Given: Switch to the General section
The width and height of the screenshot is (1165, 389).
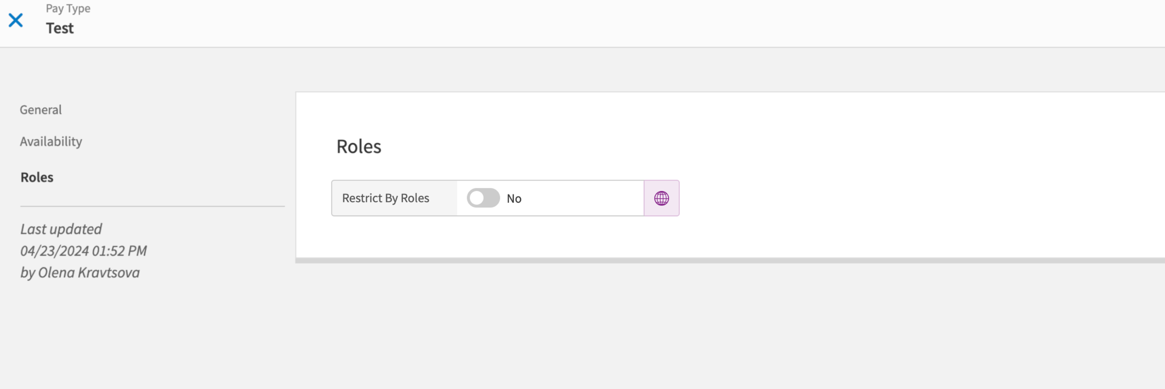Looking at the screenshot, I should 41,109.
